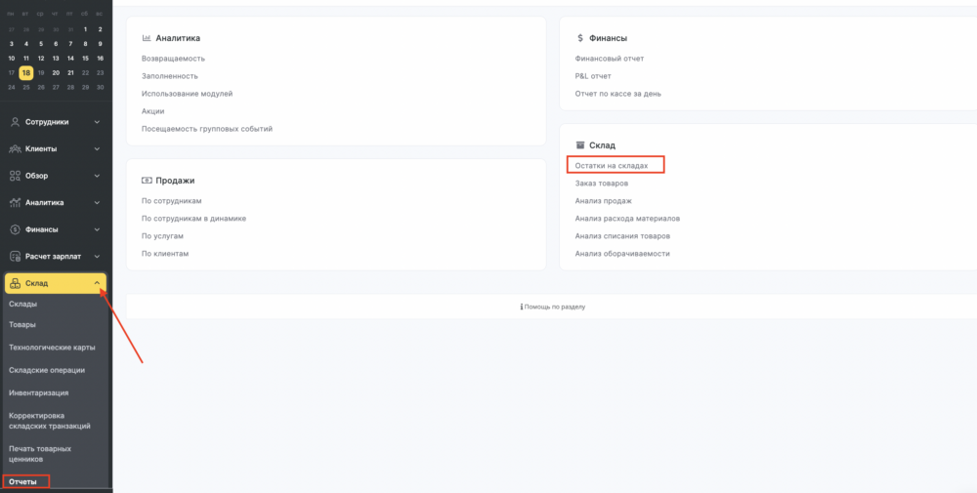
Task: Open Отчет по кассе за день
Action: pos(618,94)
